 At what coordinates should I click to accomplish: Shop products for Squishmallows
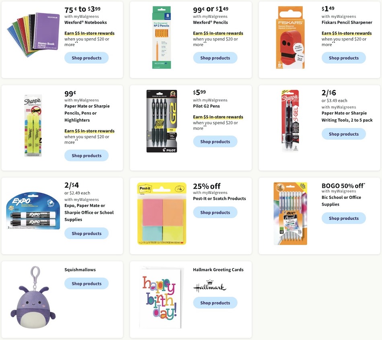coord(86,284)
